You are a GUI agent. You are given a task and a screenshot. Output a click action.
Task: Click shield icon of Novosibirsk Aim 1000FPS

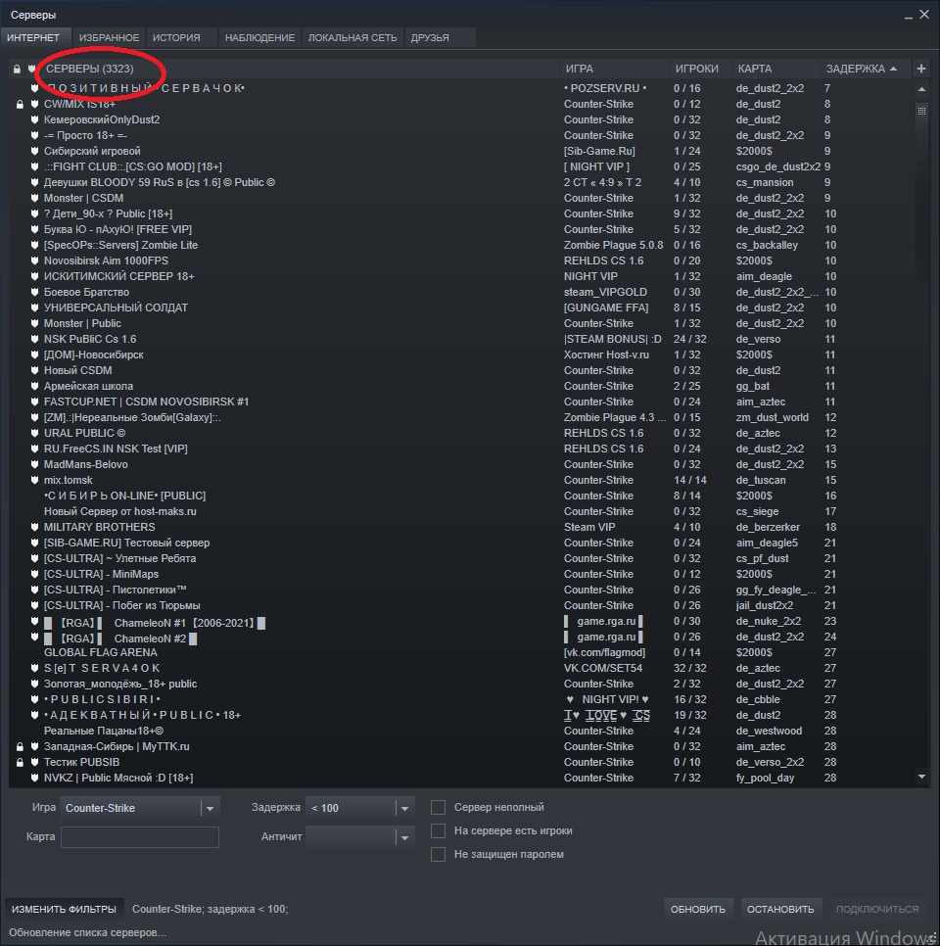(x=34, y=260)
